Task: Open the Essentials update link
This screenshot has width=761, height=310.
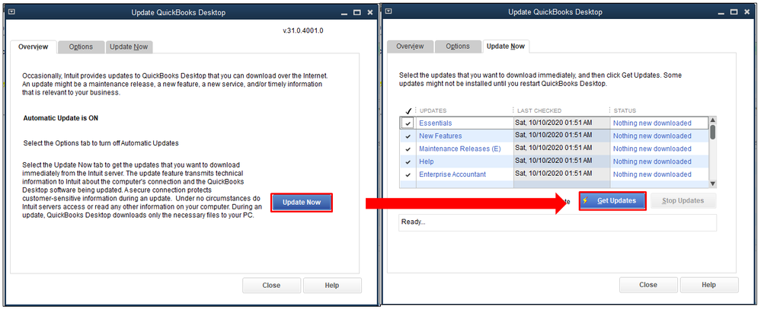Action: click(x=435, y=123)
